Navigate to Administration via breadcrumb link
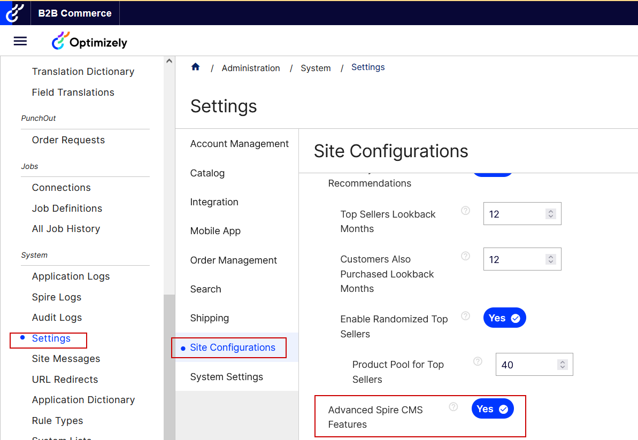 coord(251,67)
